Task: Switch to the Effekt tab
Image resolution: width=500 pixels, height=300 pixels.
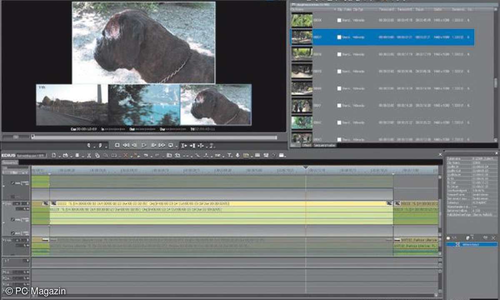Action: (307, 145)
